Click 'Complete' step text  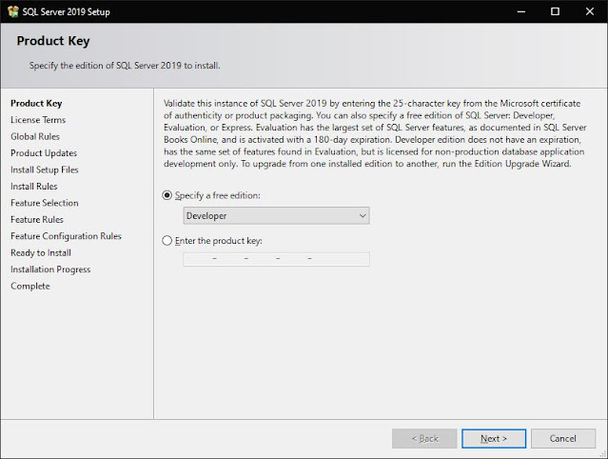click(30, 286)
